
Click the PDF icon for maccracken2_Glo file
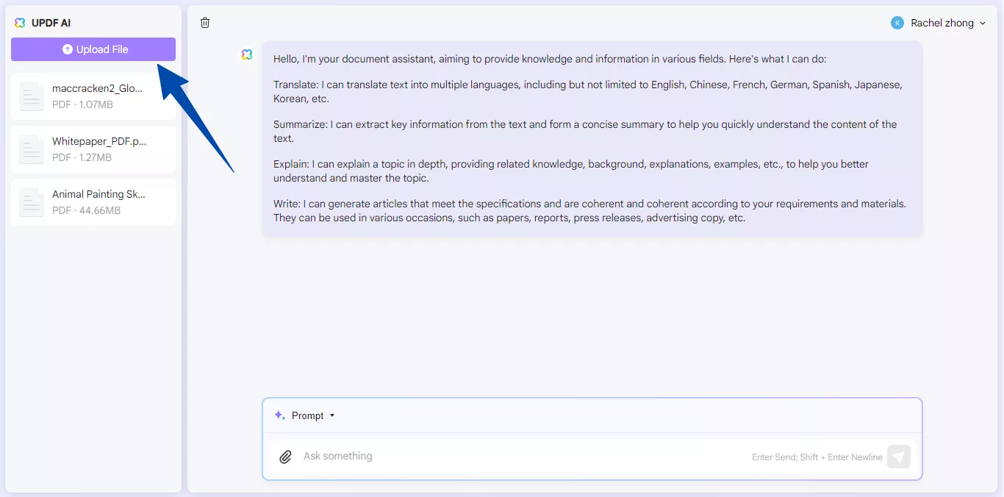click(x=31, y=96)
